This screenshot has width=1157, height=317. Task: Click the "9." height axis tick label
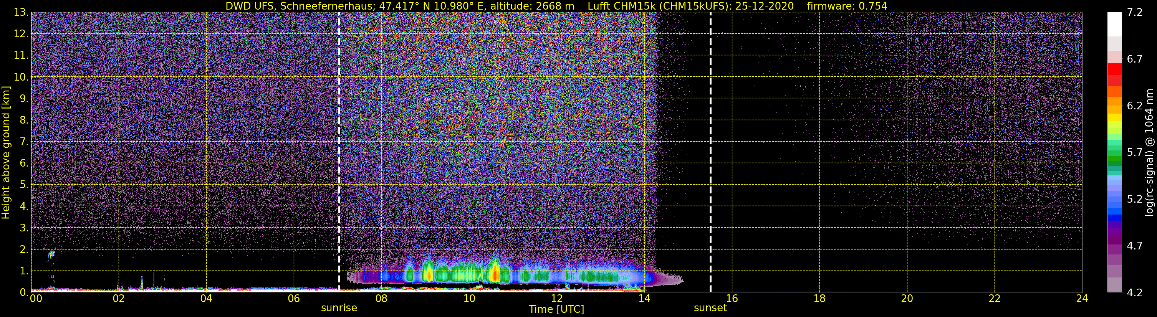[24, 98]
